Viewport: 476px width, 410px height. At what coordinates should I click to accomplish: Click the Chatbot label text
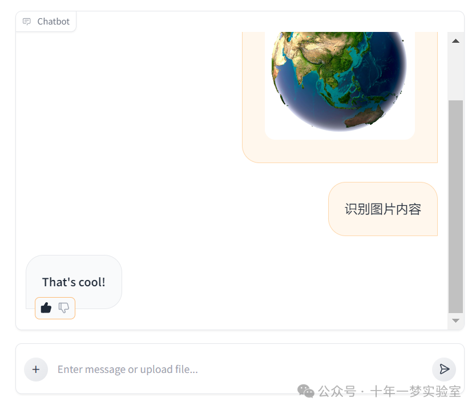coord(54,22)
